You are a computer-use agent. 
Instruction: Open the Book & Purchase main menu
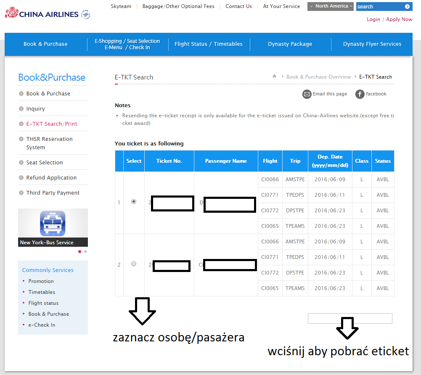click(x=46, y=44)
